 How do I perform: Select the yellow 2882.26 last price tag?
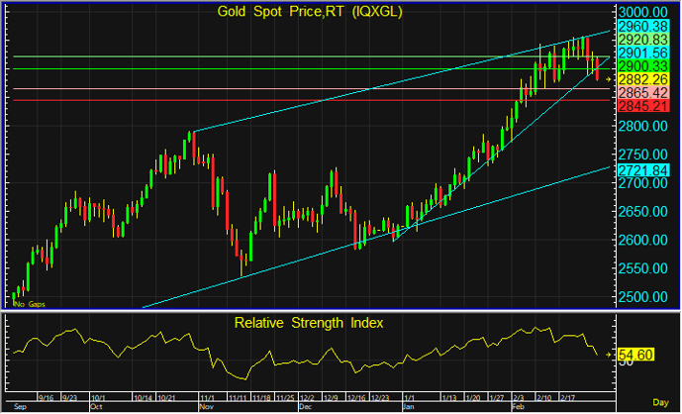point(642,78)
